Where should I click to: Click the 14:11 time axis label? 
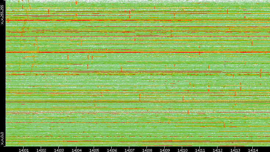(200, 150)
